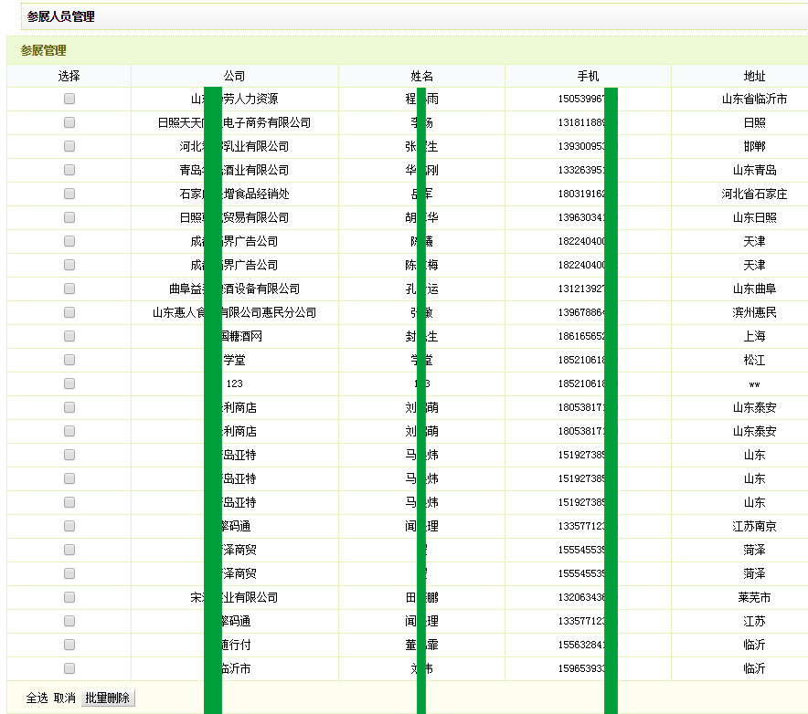The image size is (808, 714).
Task: Click the 姓名 column header
Action: click(x=421, y=76)
